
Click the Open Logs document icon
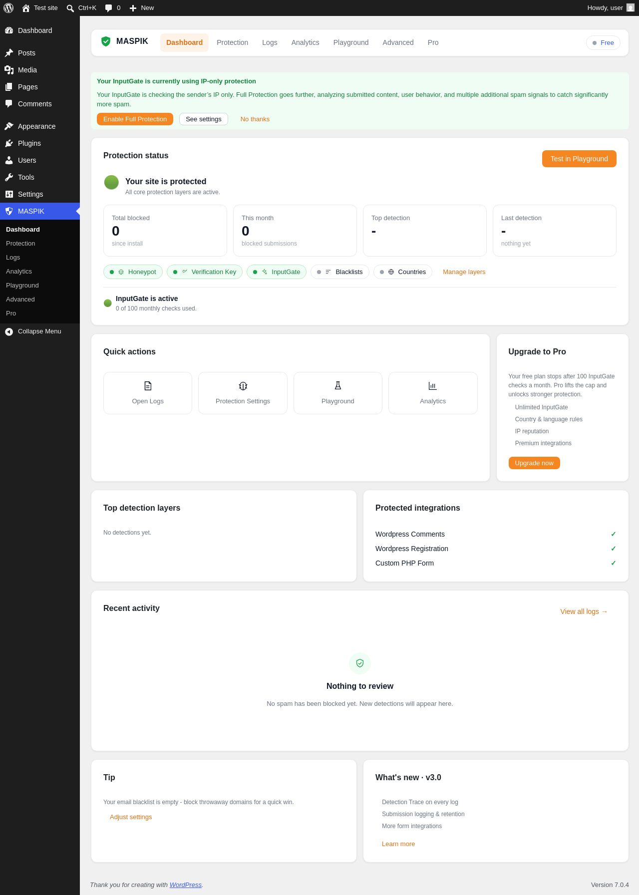pos(148,386)
